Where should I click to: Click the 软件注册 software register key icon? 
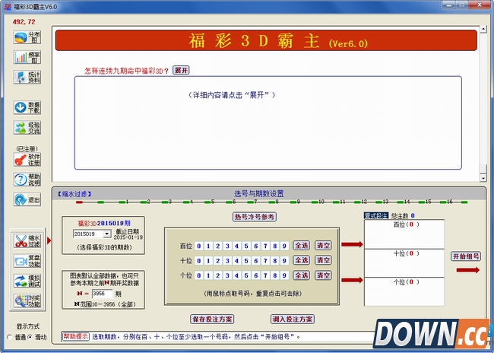27,160
